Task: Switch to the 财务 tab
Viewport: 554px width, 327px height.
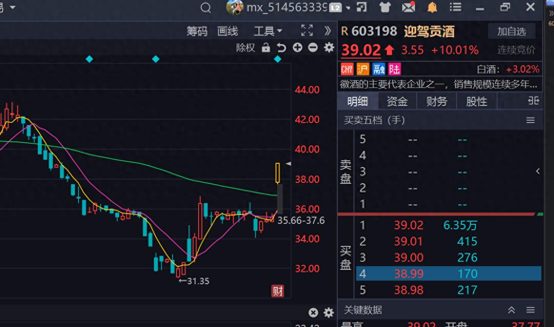Action: pyautogui.click(x=437, y=101)
